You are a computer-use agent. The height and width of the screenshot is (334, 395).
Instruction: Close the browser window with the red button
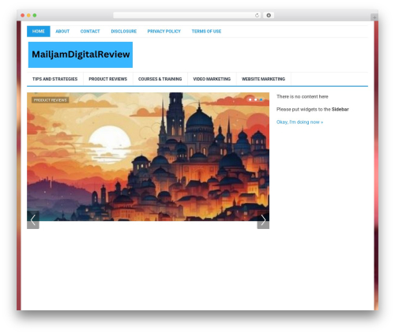pyautogui.click(x=23, y=16)
